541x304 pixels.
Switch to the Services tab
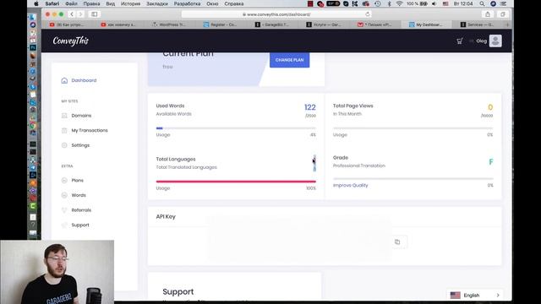477,24
